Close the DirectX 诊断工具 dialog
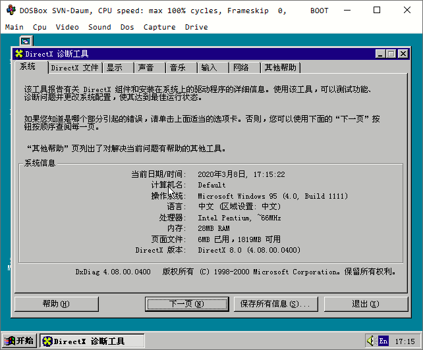Viewport: 423px width, 350px height. click(403, 54)
